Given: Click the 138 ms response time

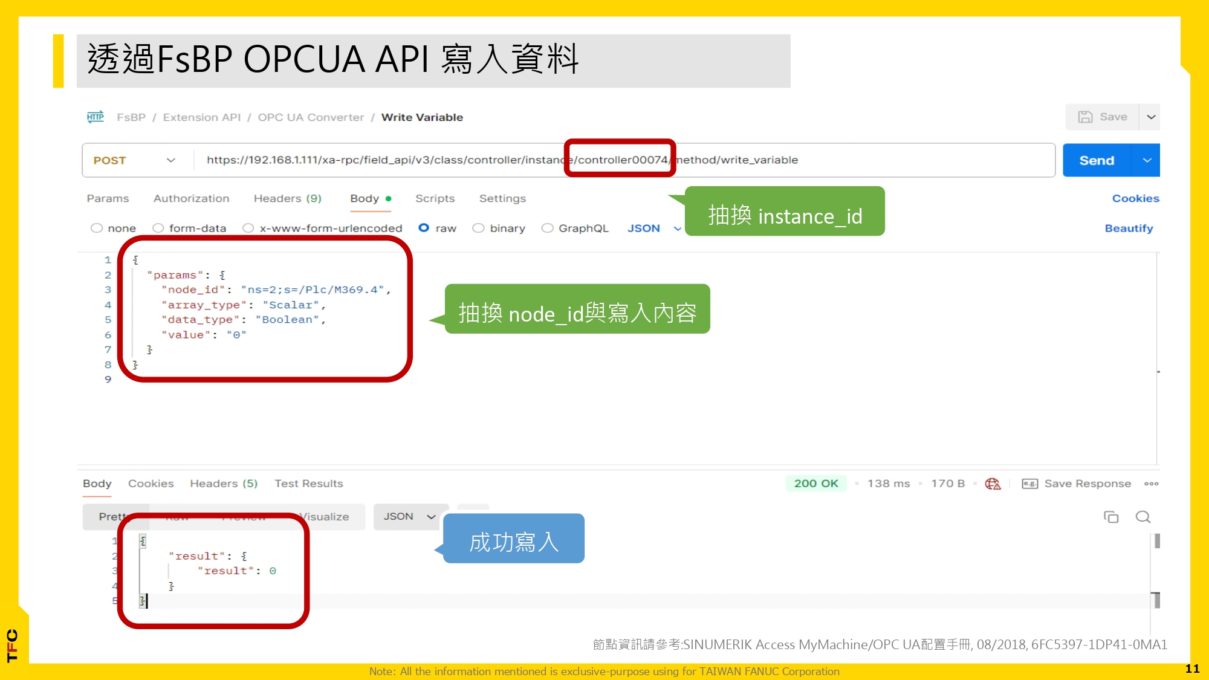Looking at the screenshot, I should (889, 484).
